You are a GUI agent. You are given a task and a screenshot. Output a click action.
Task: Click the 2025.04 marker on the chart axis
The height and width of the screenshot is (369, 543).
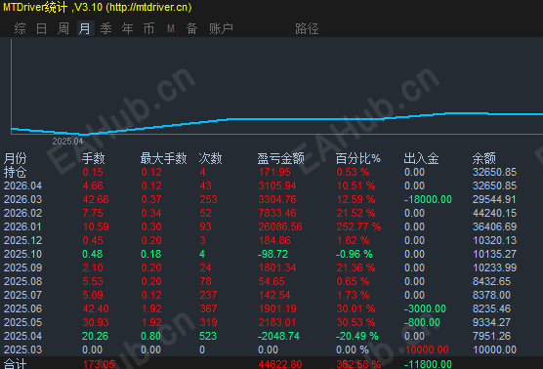point(67,142)
